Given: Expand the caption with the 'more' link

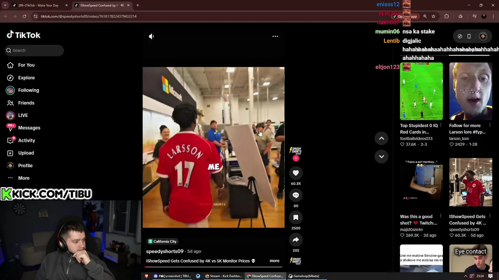Looking at the screenshot, I should tap(274, 261).
